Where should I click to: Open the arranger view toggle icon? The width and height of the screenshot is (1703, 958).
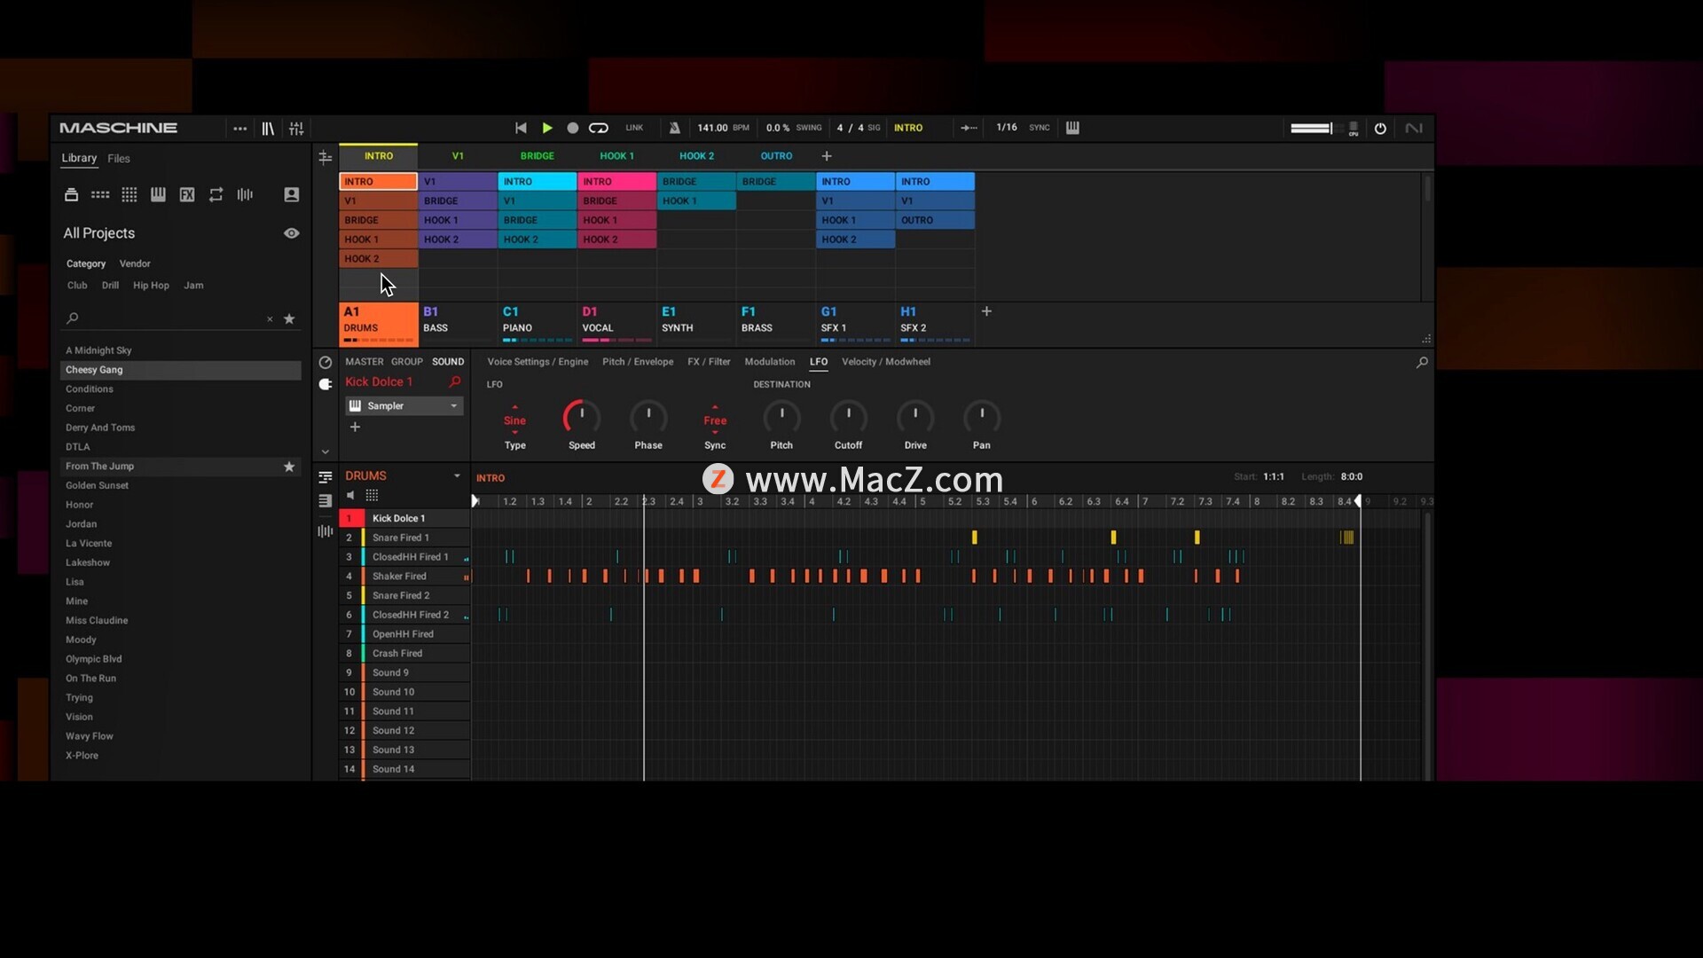click(326, 158)
